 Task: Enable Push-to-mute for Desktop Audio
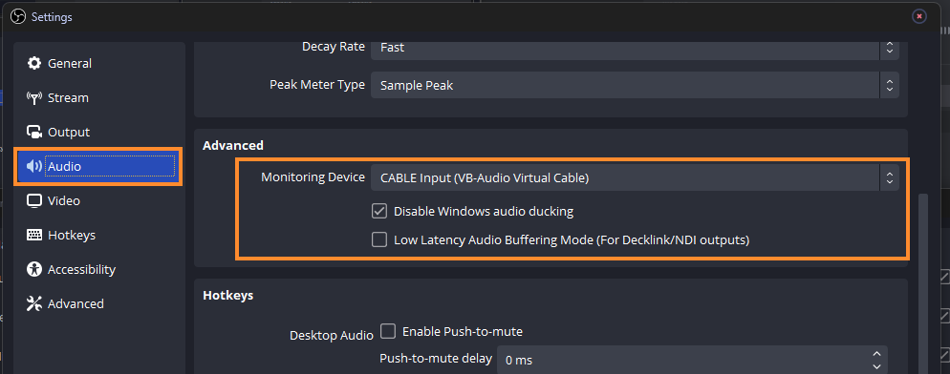(x=388, y=331)
